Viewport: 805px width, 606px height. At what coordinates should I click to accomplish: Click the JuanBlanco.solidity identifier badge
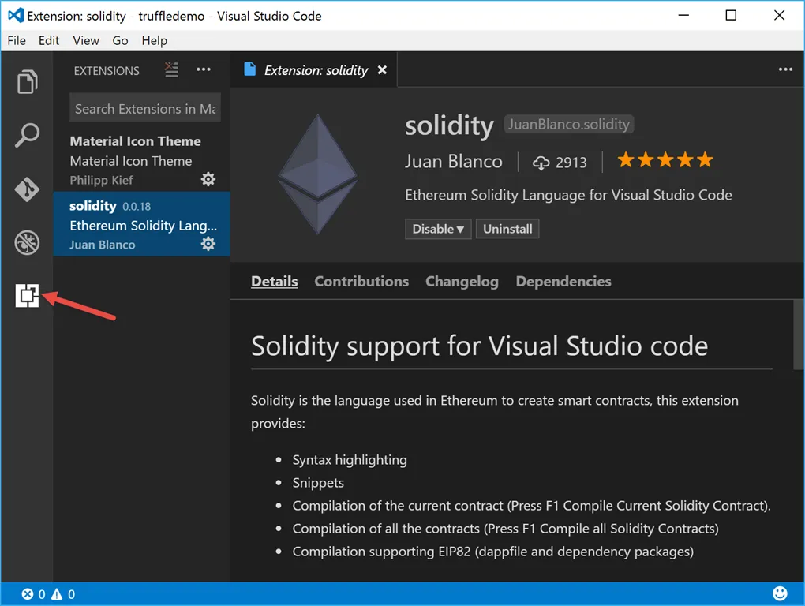click(569, 124)
